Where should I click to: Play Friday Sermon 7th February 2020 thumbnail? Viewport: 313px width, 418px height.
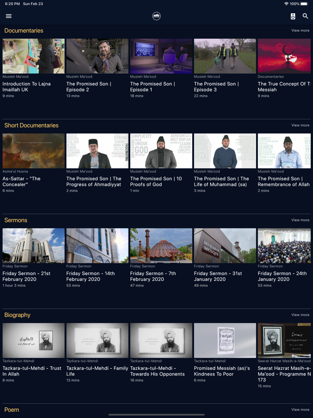pos(161,246)
